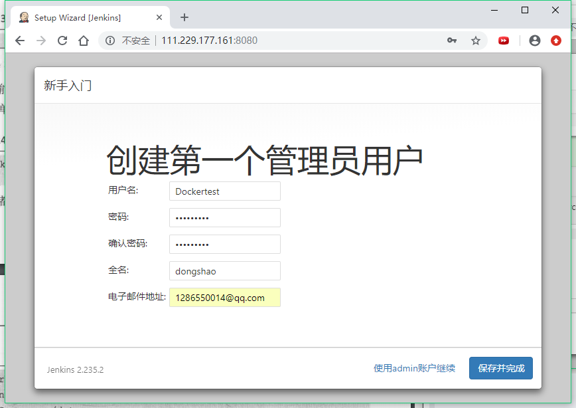Click the 电子邮件地址: label

(137, 296)
